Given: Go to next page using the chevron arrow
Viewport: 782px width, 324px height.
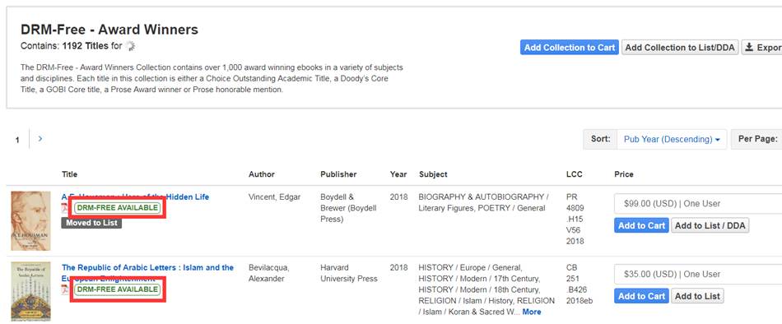Looking at the screenshot, I should coord(40,139).
